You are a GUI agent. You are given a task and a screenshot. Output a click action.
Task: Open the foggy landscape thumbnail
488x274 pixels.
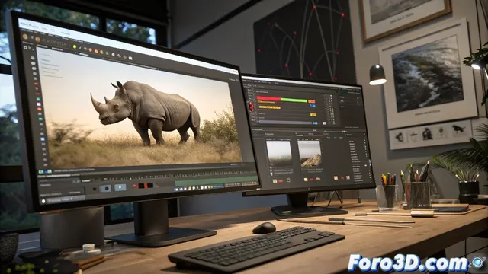coord(279,153)
